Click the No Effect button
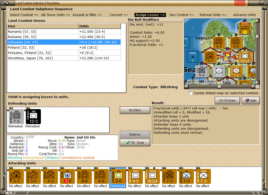 coord(135,110)
